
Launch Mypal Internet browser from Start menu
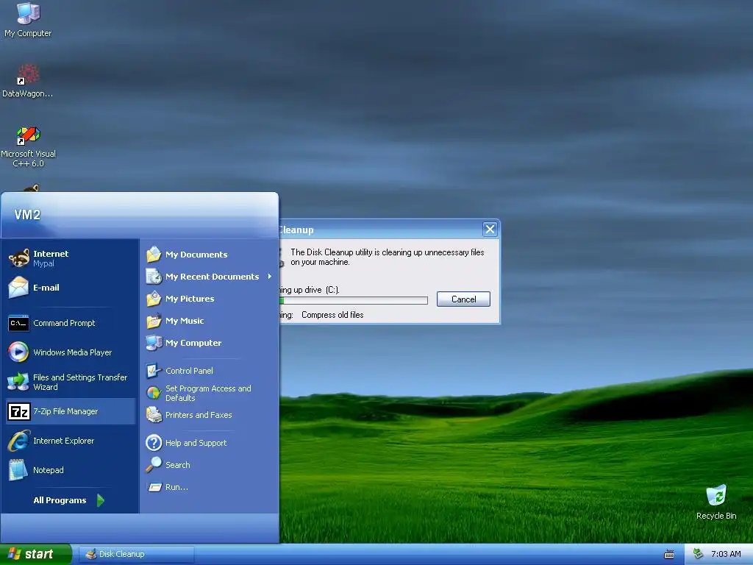pyautogui.click(x=70, y=258)
